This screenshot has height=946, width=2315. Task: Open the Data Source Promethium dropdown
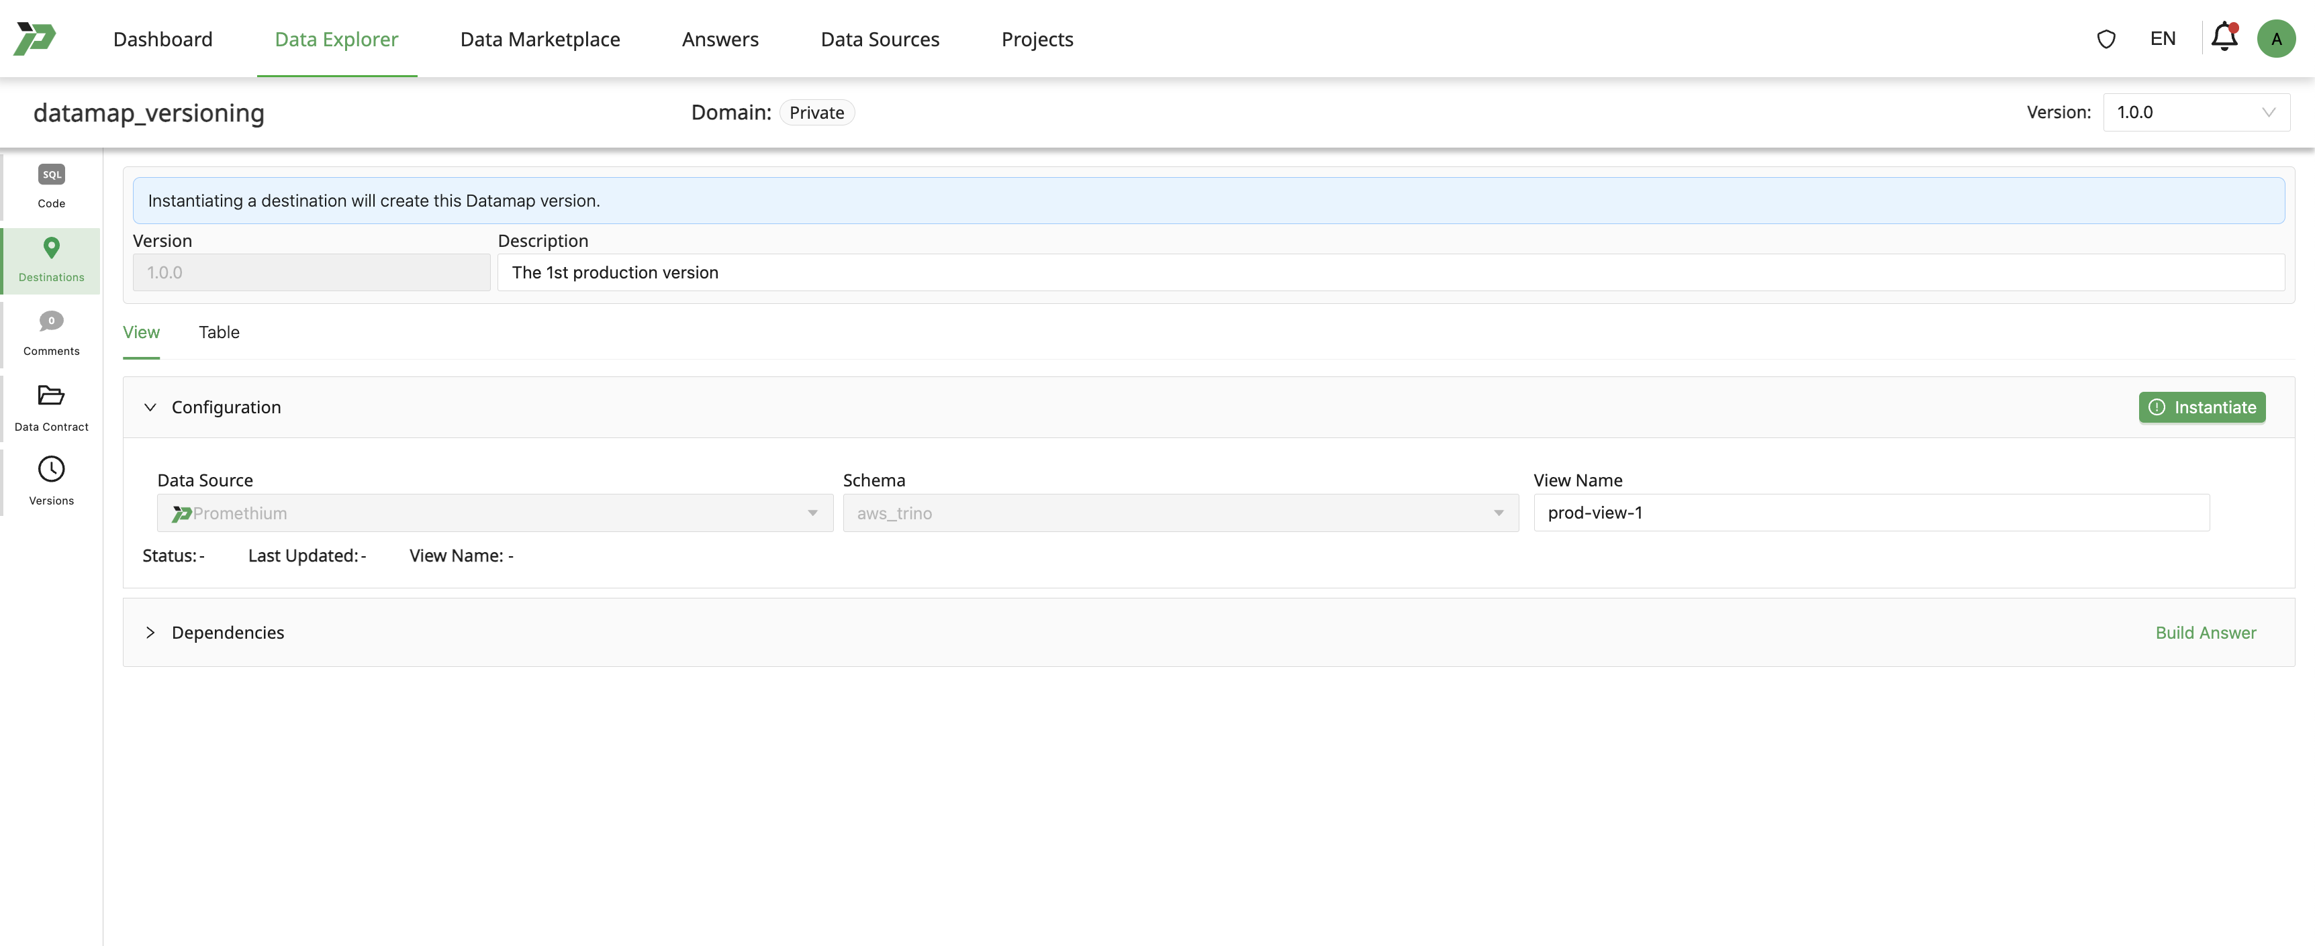(x=494, y=513)
